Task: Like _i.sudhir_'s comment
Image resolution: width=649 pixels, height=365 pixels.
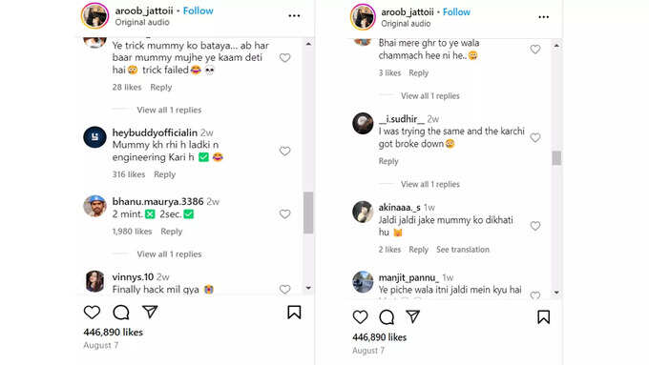Action: [535, 137]
